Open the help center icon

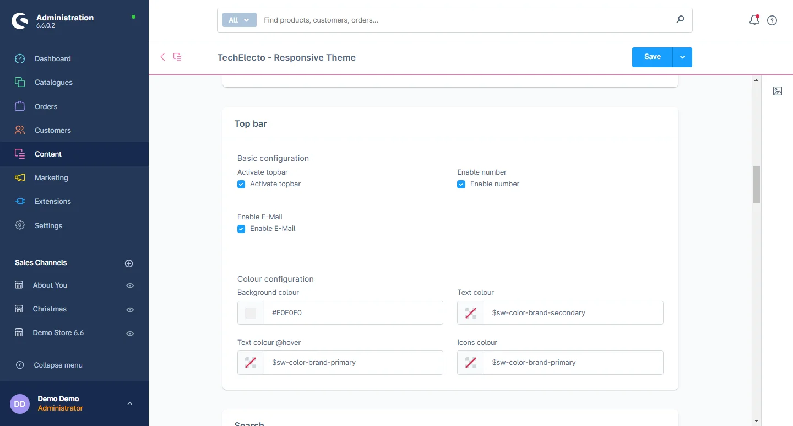772,20
